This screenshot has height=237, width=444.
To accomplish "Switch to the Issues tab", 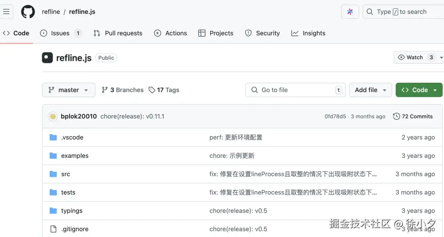I will 60,33.
